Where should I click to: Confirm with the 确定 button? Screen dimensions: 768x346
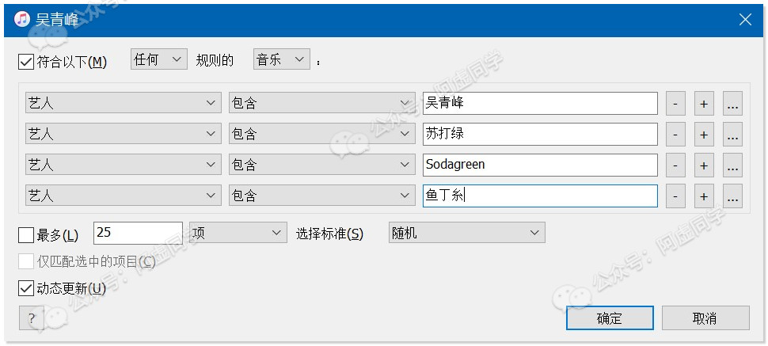click(x=610, y=318)
